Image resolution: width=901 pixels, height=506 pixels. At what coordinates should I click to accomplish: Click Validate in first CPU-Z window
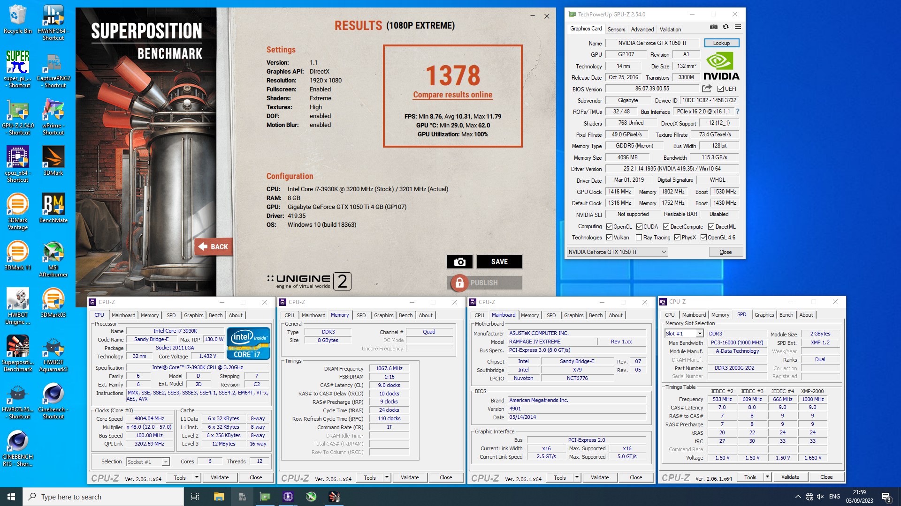pos(220,477)
